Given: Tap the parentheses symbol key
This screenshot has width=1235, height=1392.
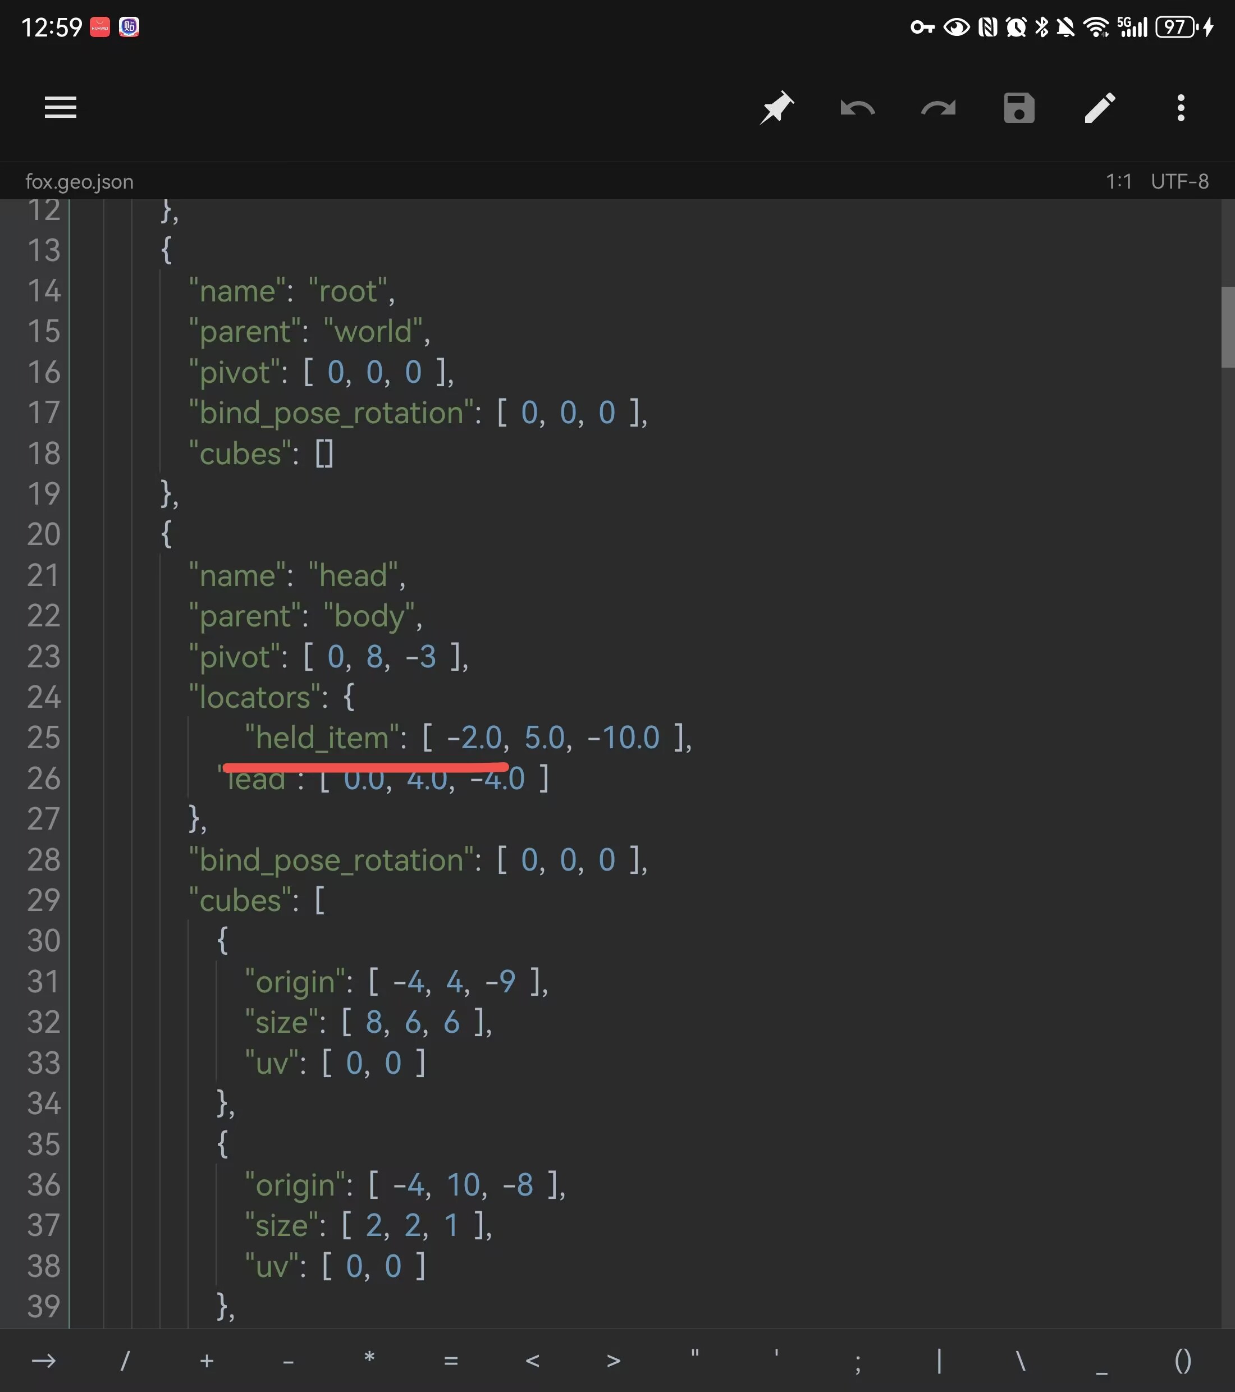Looking at the screenshot, I should 1183,1361.
